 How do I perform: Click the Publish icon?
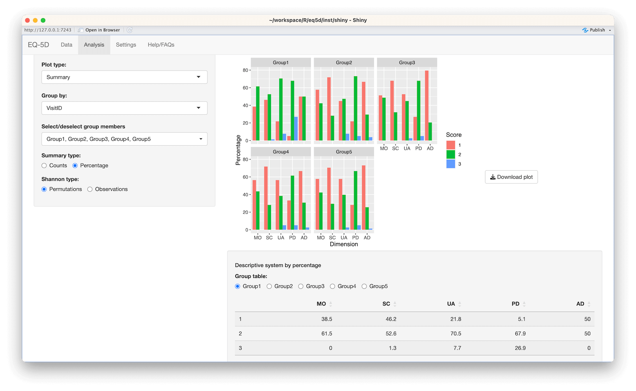click(585, 30)
